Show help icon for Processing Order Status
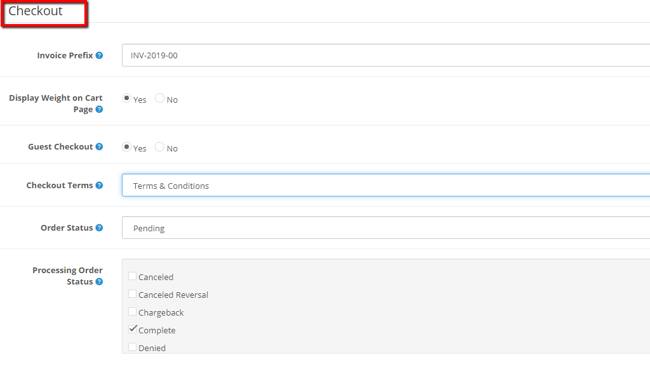The height and width of the screenshot is (365, 650). pyautogui.click(x=99, y=281)
